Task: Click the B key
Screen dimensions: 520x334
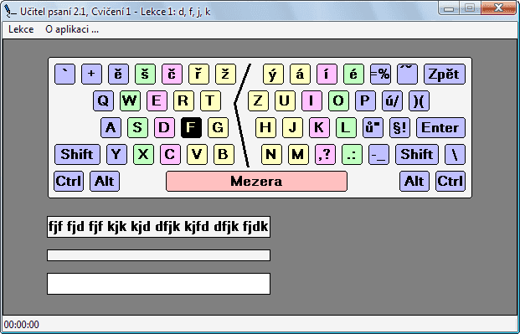Action: coord(224,154)
